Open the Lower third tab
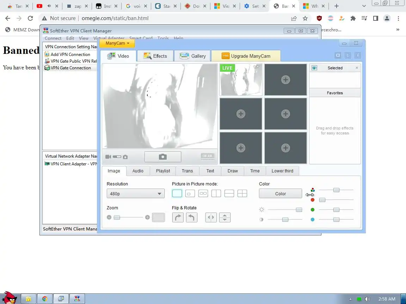 282,171
